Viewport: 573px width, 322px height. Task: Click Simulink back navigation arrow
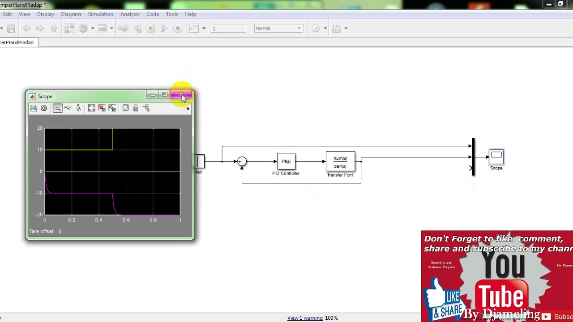(x=27, y=28)
